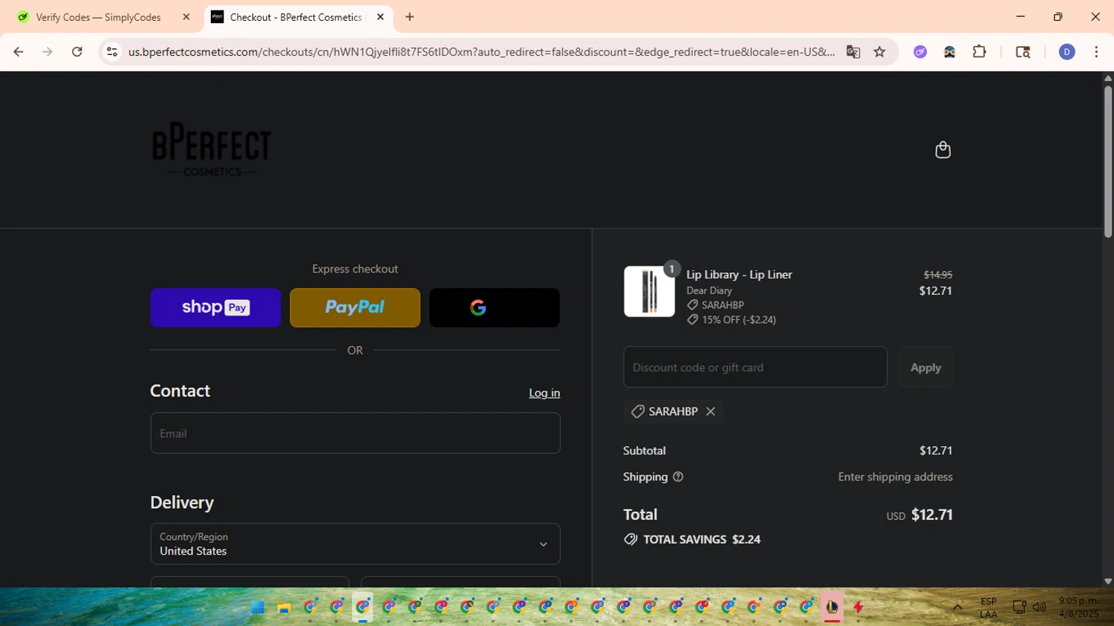
Task: Pay with the Shop Pay button
Action: [215, 307]
